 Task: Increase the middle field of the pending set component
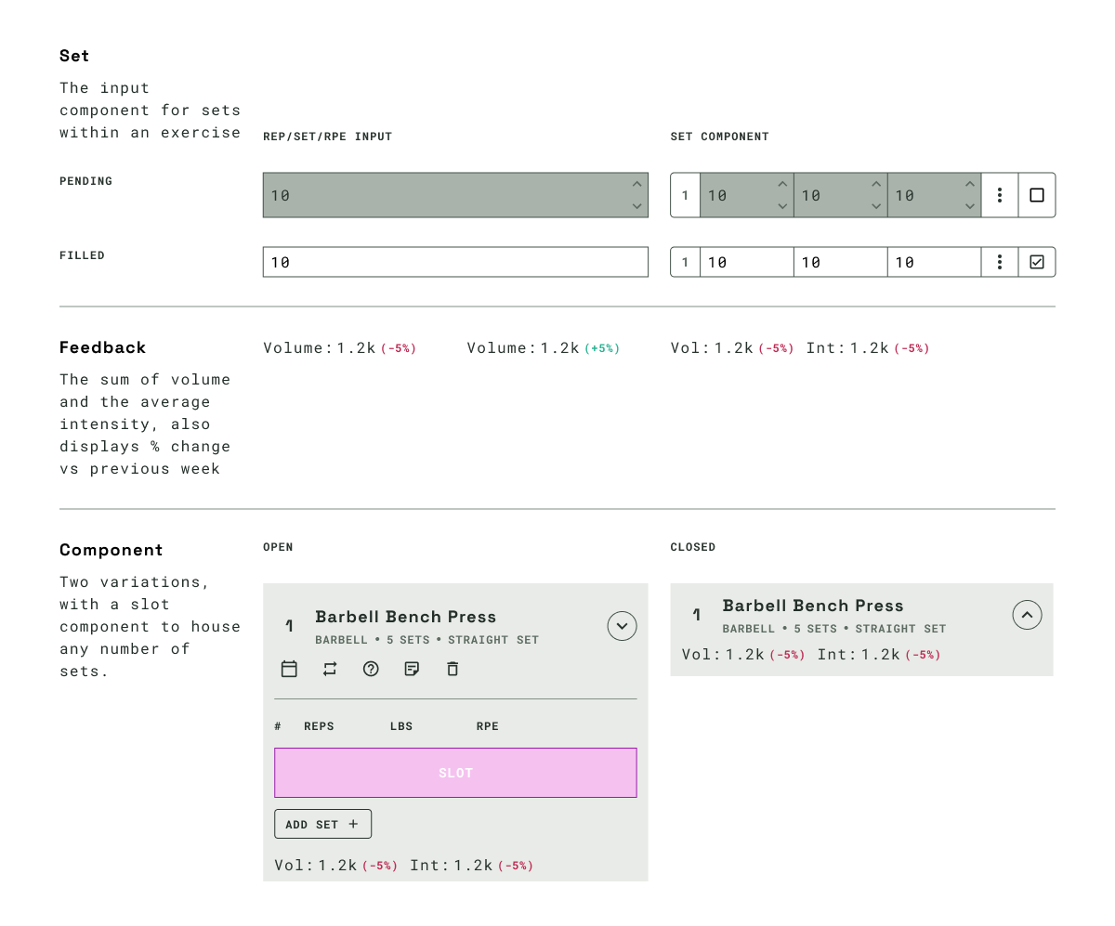point(876,185)
